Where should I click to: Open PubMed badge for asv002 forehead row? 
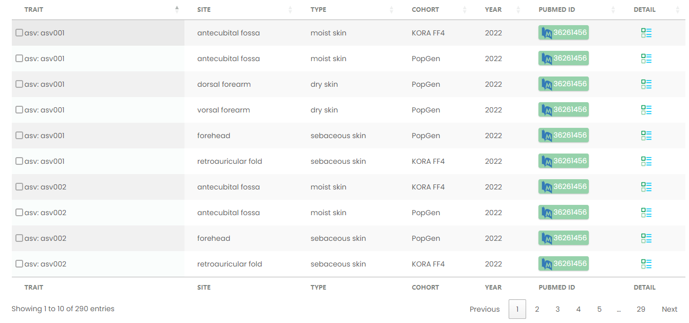pyautogui.click(x=563, y=238)
